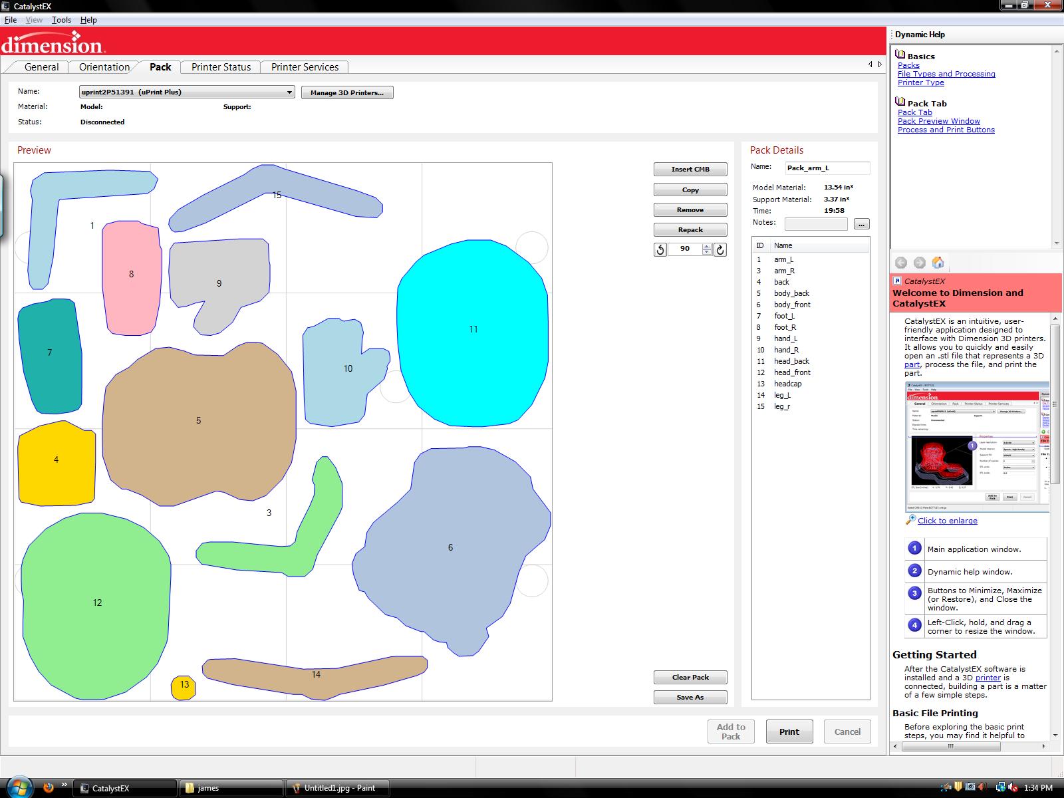
Task: Click the Remove button
Action: click(690, 210)
